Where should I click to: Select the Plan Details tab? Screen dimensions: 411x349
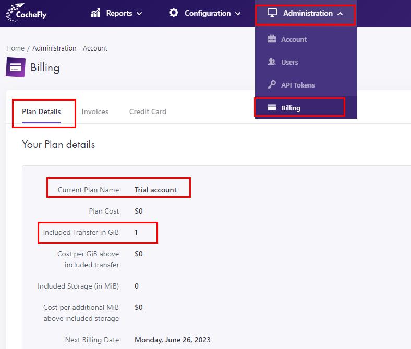pos(41,111)
